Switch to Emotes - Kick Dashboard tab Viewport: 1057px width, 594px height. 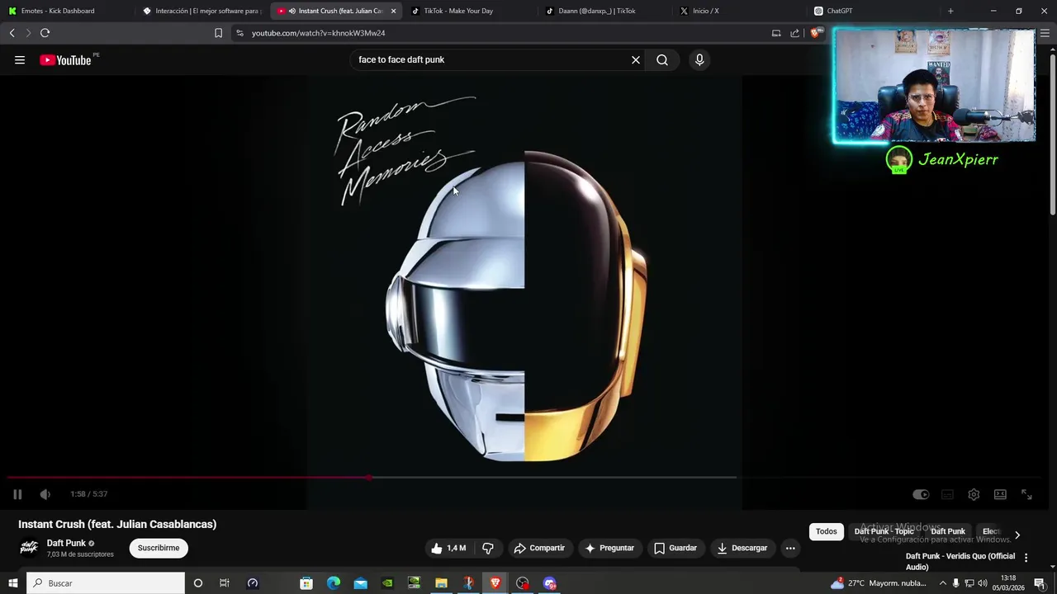66,11
